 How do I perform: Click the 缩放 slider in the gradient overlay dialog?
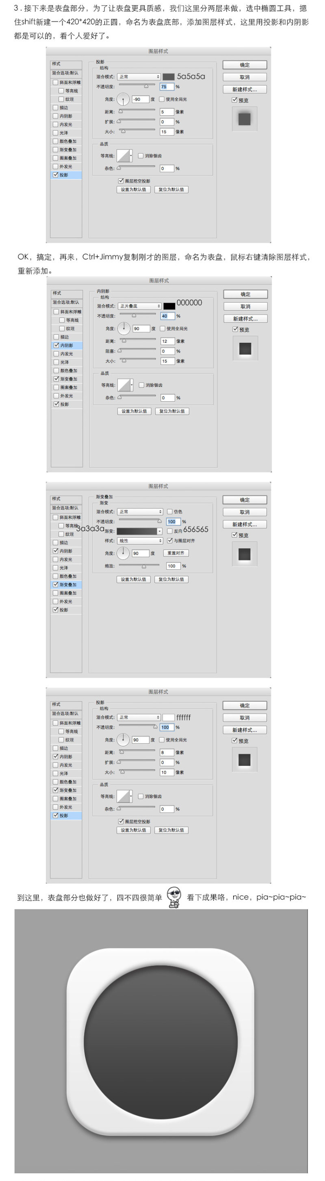(x=139, y=565)
